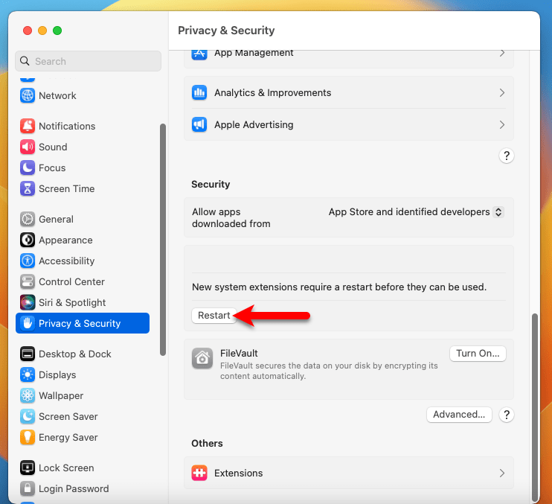Viewport: 552px width, 504px height.
Task: Open the Control Center icon
Action: [28, 281]
